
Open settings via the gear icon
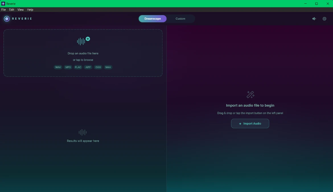pos(324,19)
